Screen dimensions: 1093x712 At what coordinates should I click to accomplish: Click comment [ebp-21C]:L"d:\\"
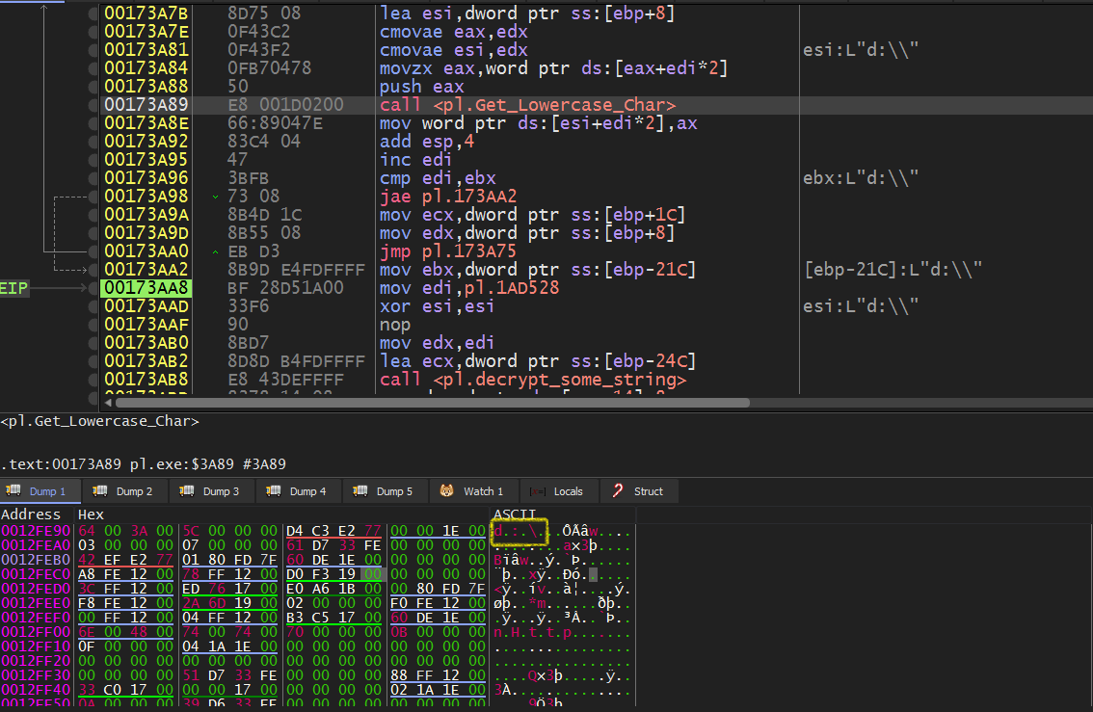tap(893, 270)
